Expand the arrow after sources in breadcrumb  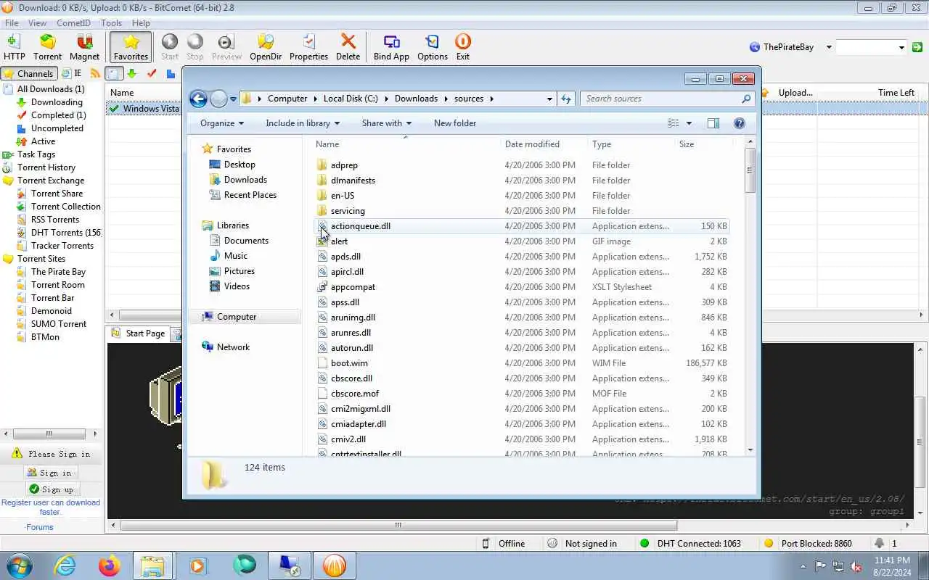(491, 99)
